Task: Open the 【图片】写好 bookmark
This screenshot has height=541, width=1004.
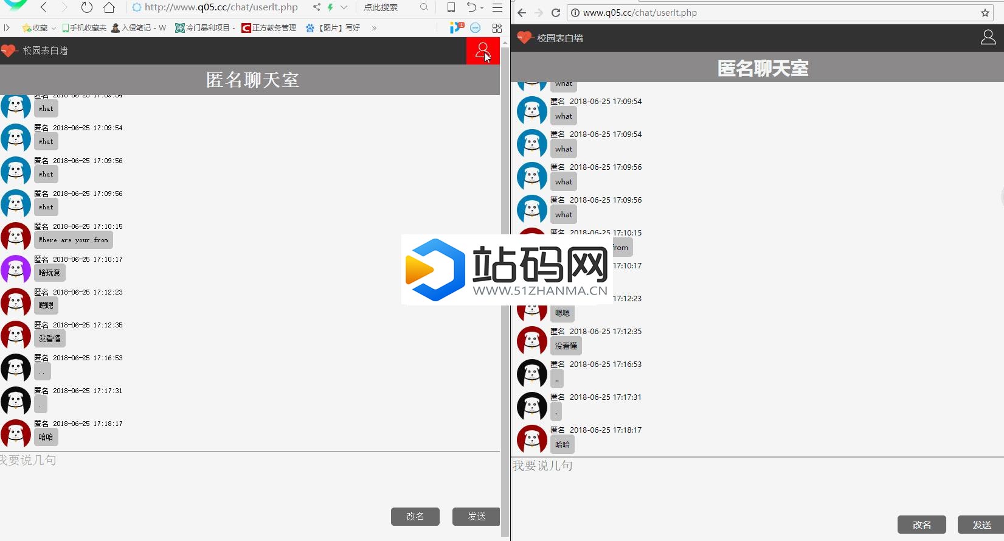Action: pos(333,28)
